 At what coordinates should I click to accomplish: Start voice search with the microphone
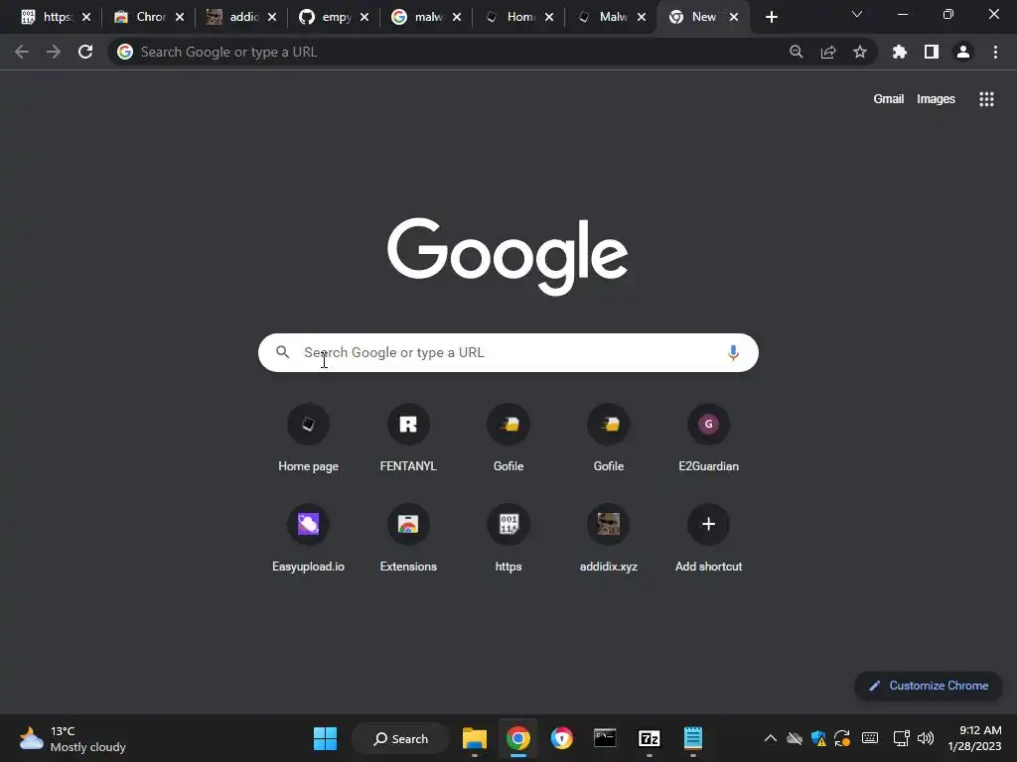(x=733, y=352)
